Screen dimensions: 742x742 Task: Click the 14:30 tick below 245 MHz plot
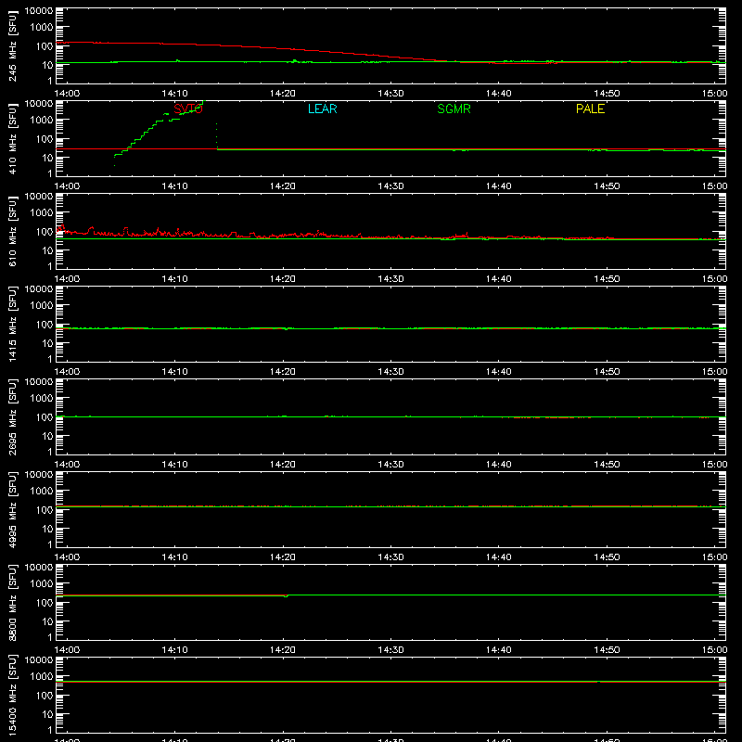[390, 94]
